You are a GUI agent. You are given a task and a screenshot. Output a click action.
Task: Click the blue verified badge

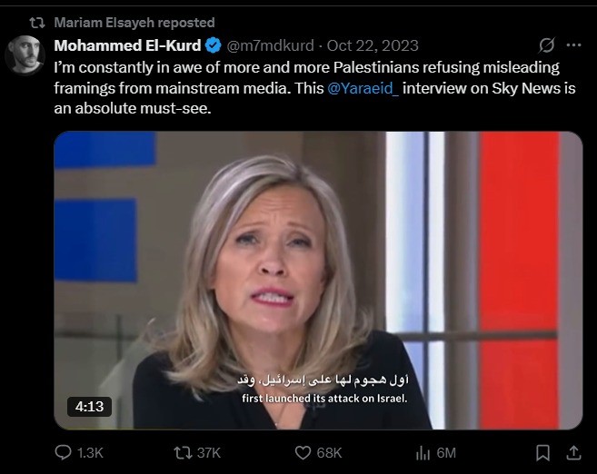tap(214, 45)
